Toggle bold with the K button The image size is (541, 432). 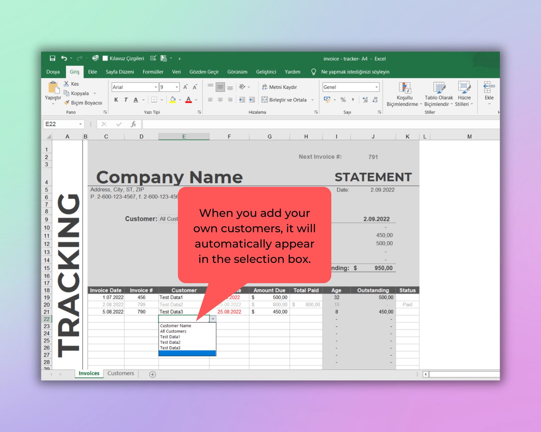[x=116, y=100]
